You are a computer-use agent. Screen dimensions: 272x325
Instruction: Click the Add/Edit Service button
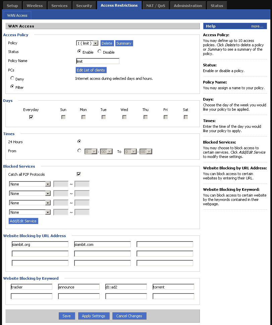[x=23, y=221]
